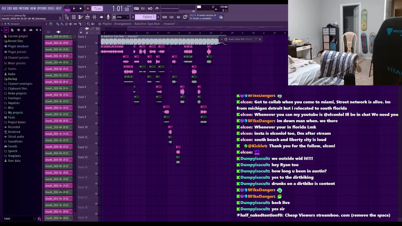The width and height of the screenshot is (402, 226).
Task: Open the FILE menu
Action: (4, 8)
